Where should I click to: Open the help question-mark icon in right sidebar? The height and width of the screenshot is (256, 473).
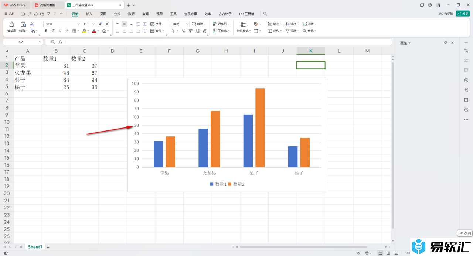pyautogui.click(x=466, y=110)
